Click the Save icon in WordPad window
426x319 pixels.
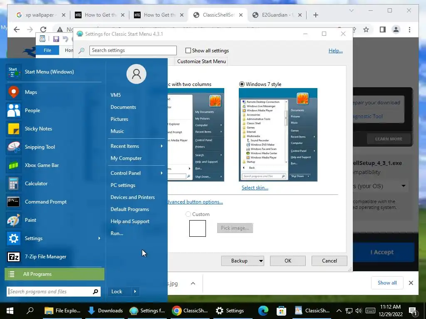pyautogui.click(x=56, y=39)
